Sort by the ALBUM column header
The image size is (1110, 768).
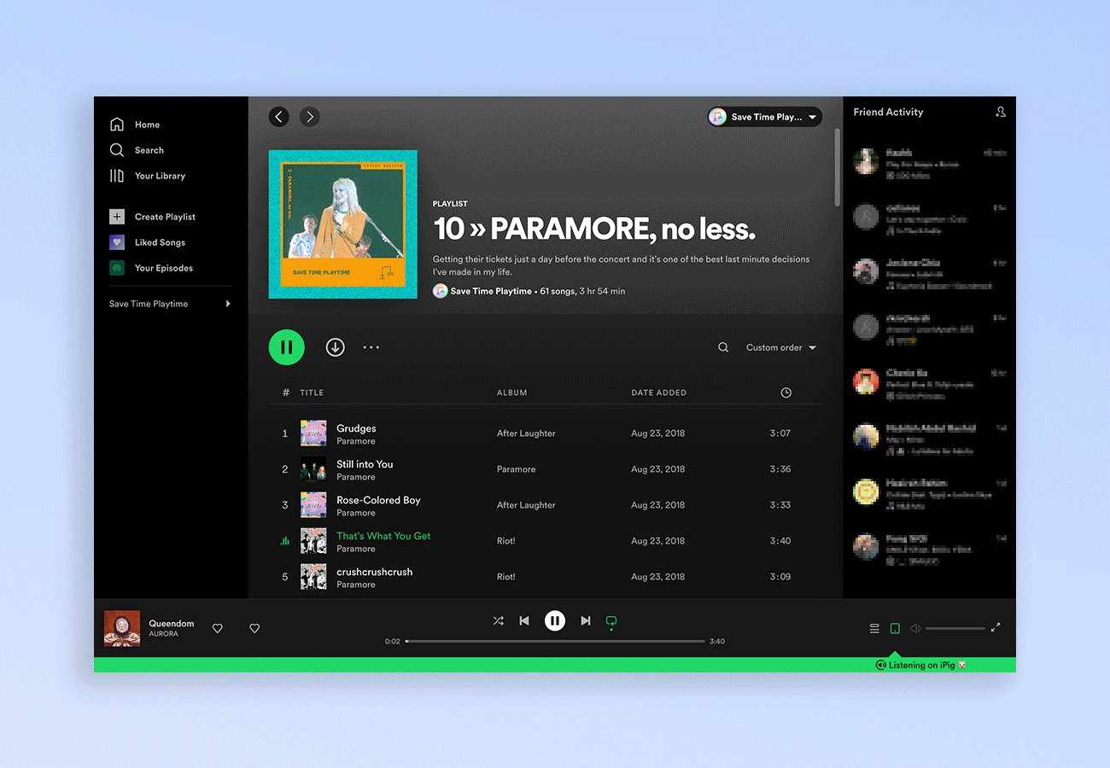coord(512,393)
